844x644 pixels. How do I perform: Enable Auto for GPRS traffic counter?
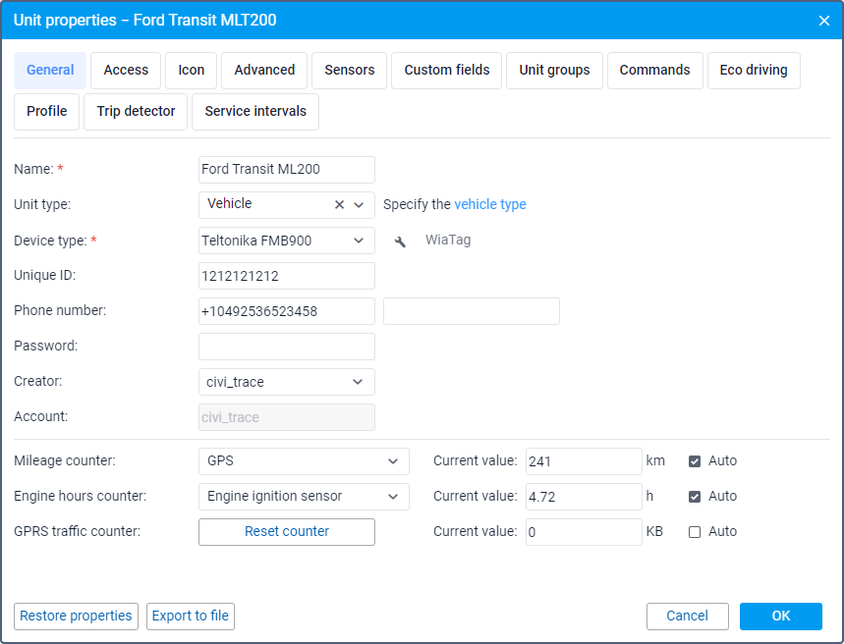[695, 532]
